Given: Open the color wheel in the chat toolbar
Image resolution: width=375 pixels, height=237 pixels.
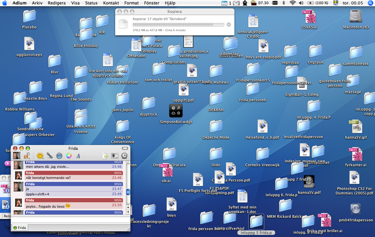Looking at the screenshot, I should click(68, 156).
